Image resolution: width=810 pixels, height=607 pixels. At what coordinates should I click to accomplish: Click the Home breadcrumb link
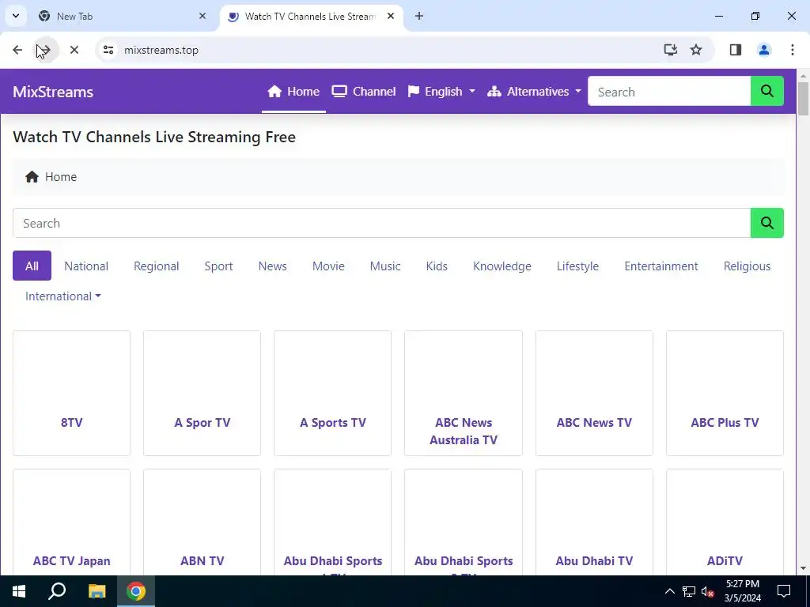[x=51, y=177]
